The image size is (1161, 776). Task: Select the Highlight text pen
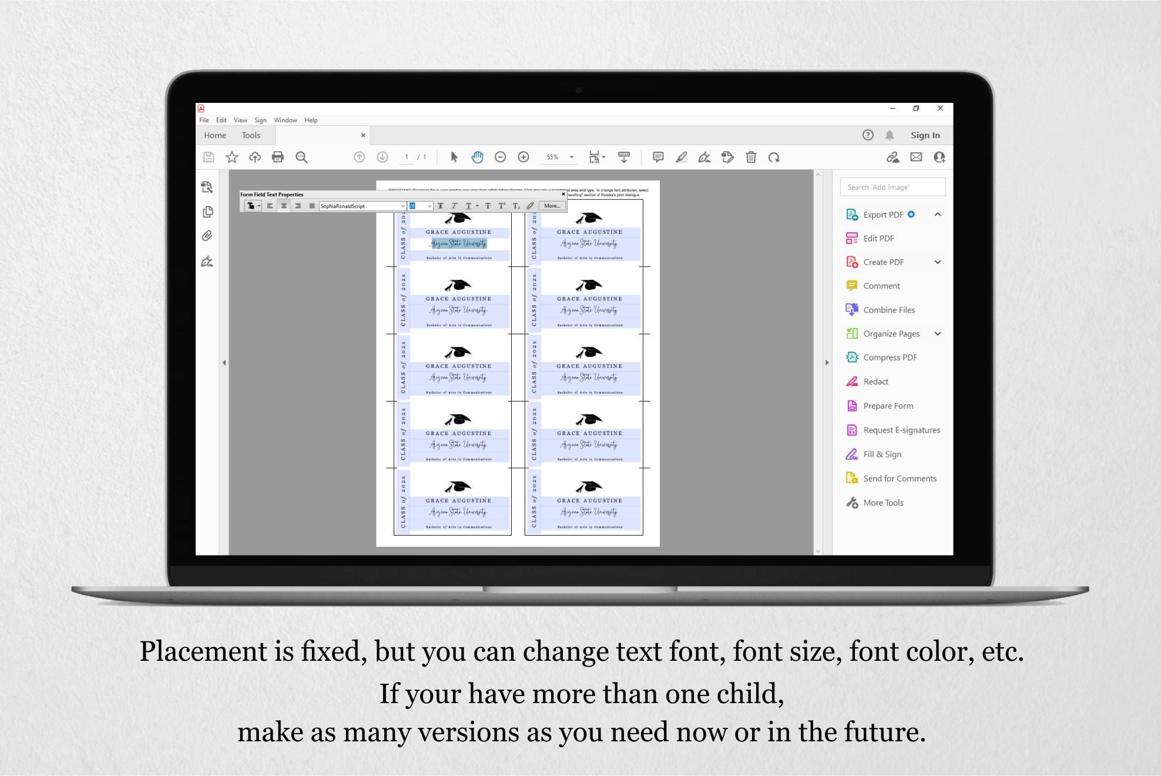tap(682, 157)
